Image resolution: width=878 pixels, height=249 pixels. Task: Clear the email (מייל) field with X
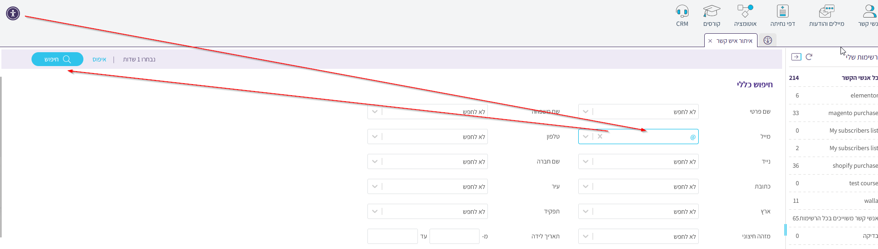click(600, 137)
